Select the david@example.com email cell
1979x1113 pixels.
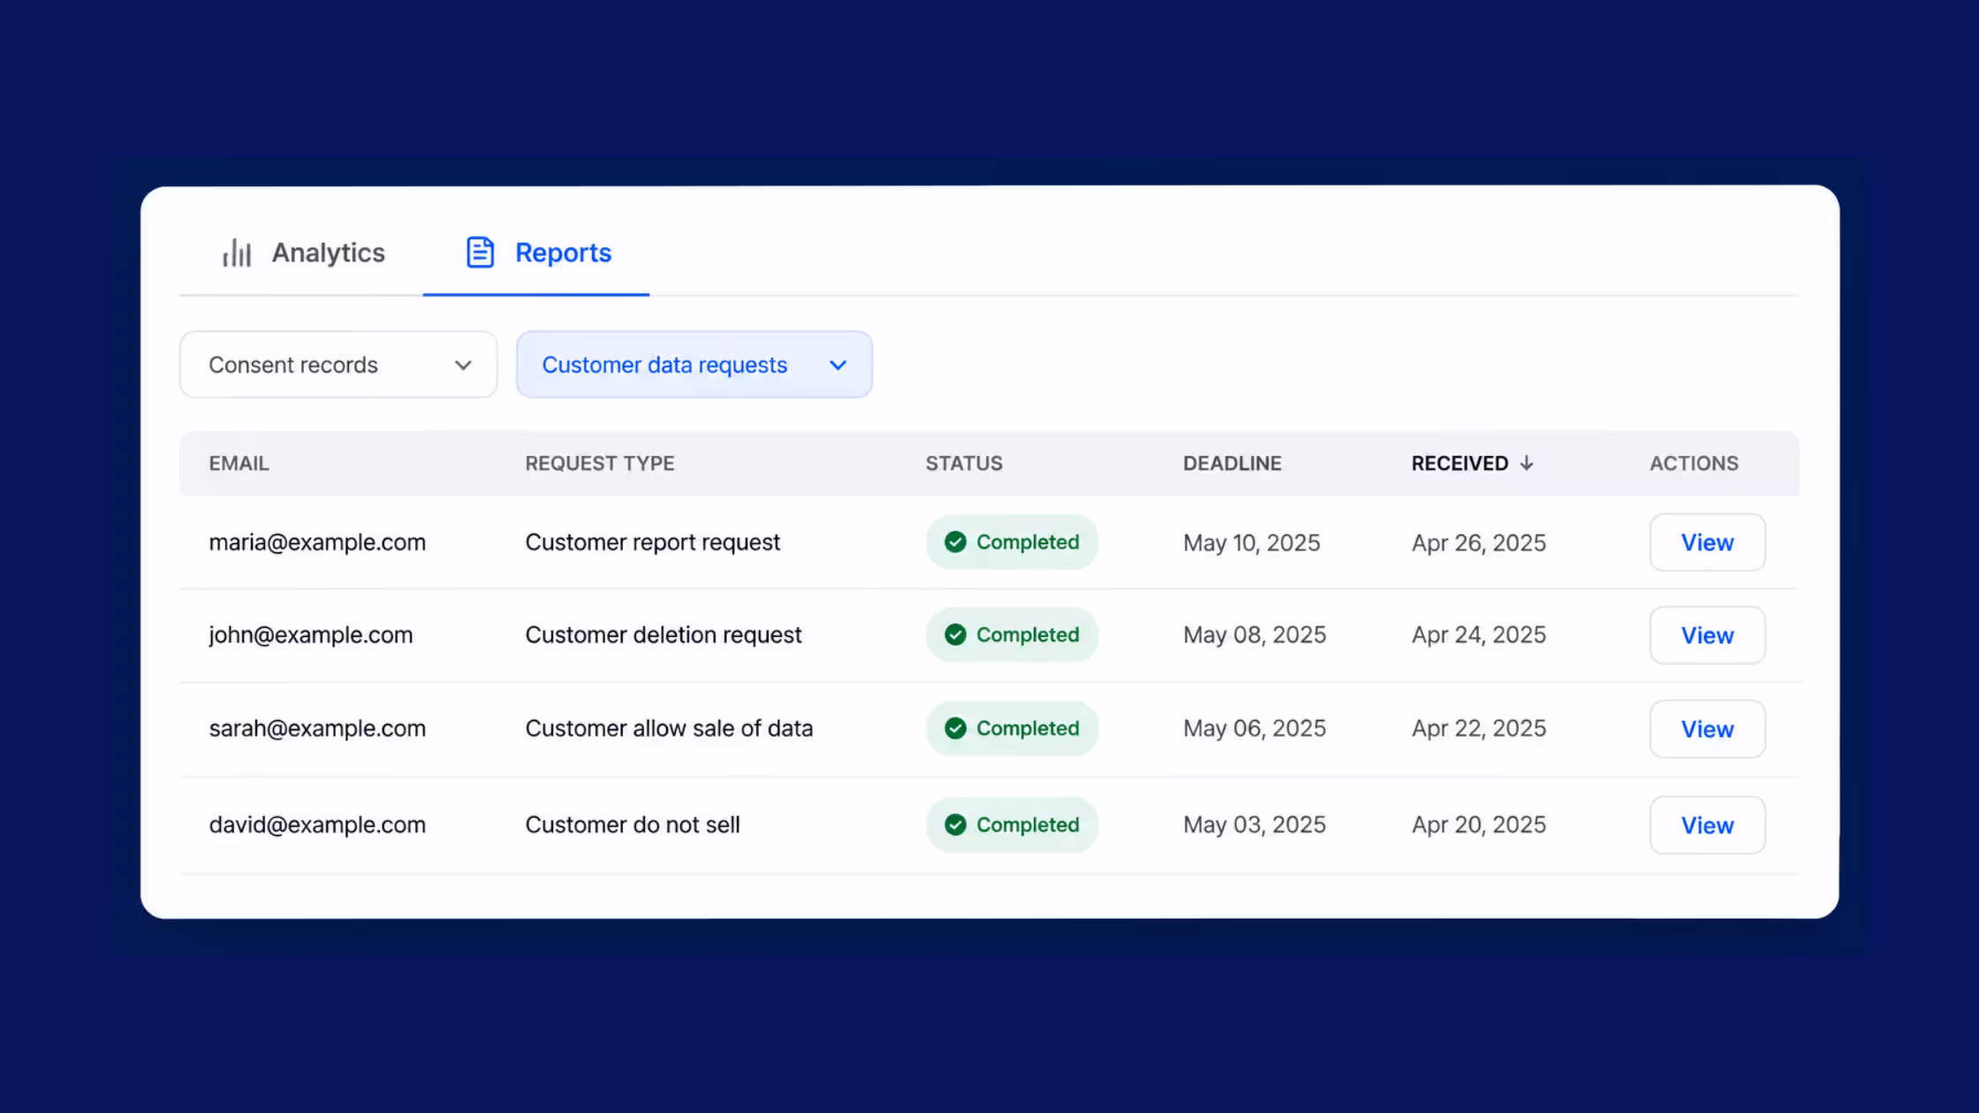(x=317, y=825)
